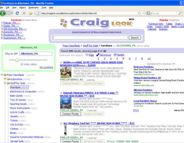Screen dimensions: 184x143
Task: Click the next ads arrow icon
Action: coord(137,110)
